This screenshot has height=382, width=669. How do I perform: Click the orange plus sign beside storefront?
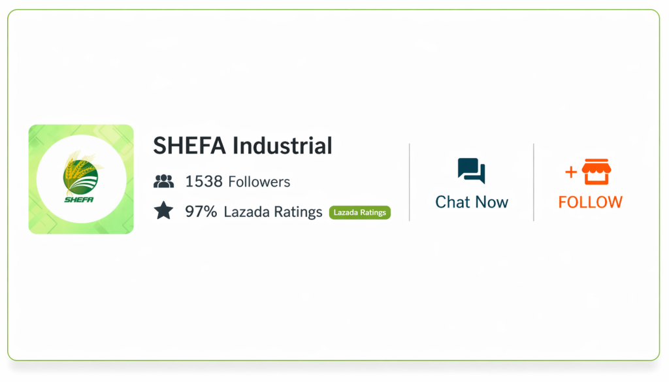tap(571, 172)
